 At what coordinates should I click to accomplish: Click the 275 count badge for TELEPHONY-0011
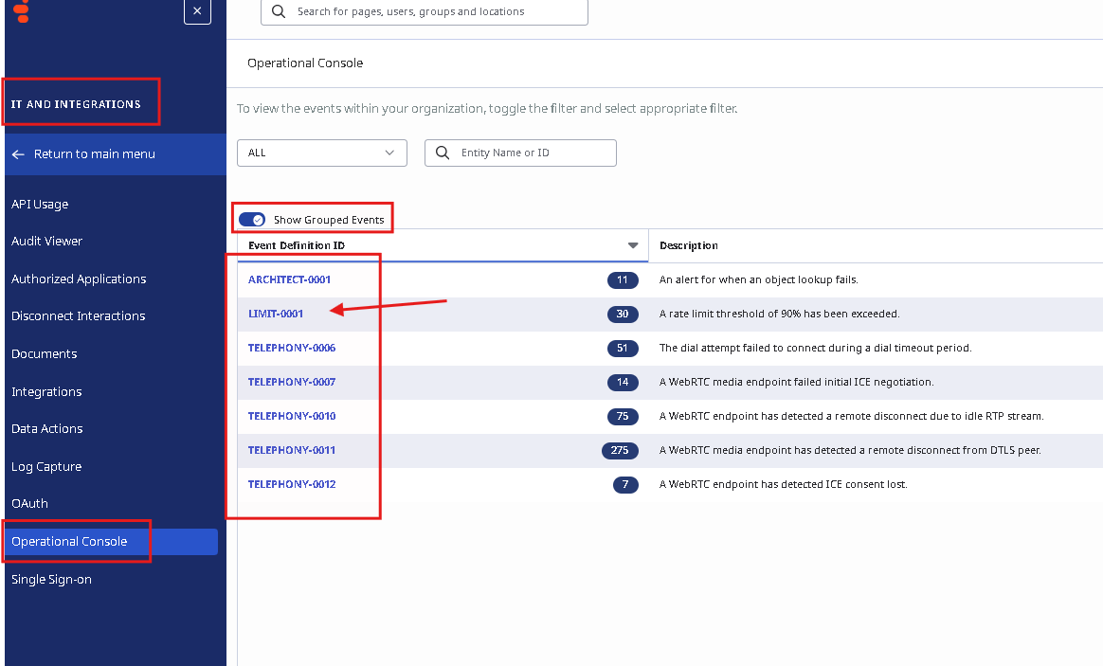620,450
